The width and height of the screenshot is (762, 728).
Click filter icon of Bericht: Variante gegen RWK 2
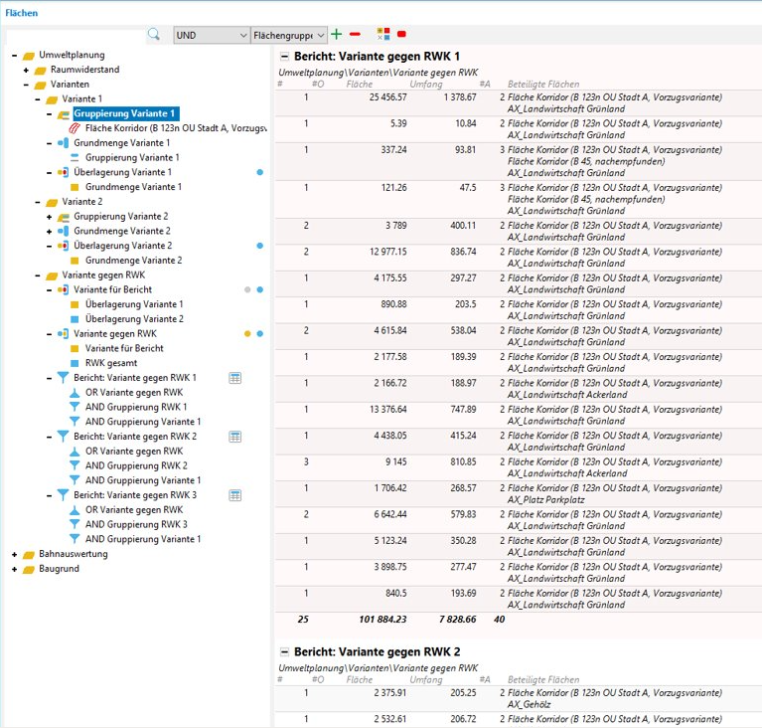coord(63,437)
